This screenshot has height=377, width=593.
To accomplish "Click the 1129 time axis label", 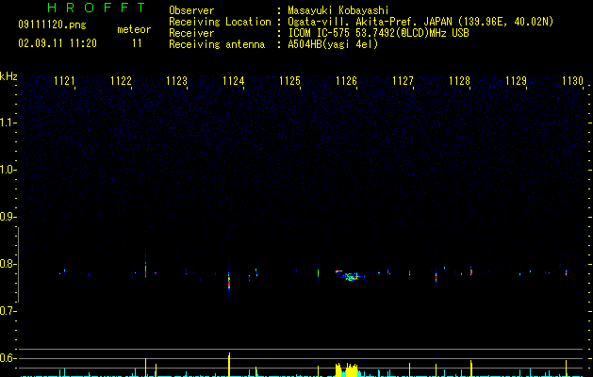I will coord(517,81).
